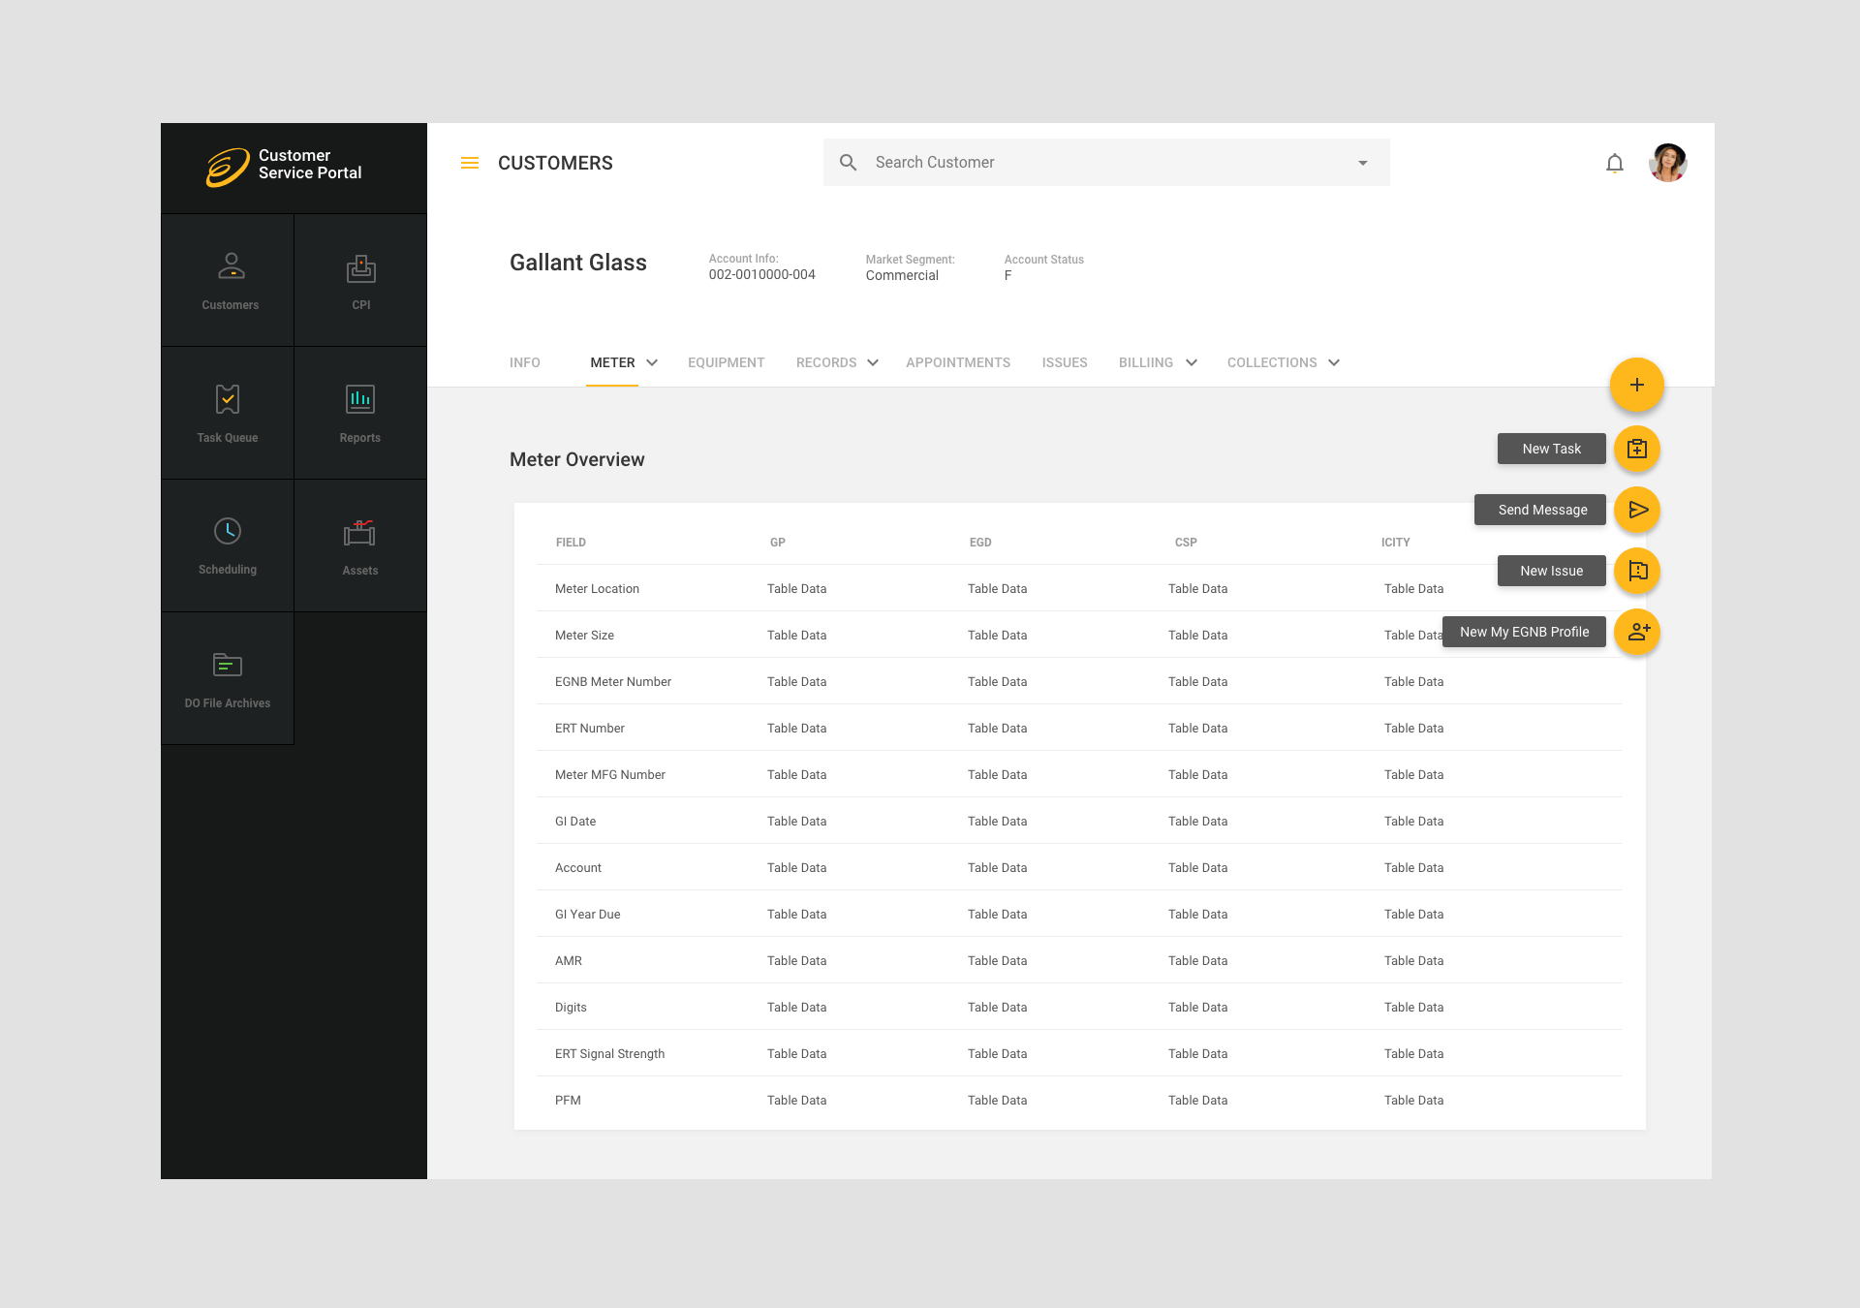The height and width of the screenshot is (1308, 1860).
Task: Click EGD Table Data in Digits row
Action: point(998,1008)
